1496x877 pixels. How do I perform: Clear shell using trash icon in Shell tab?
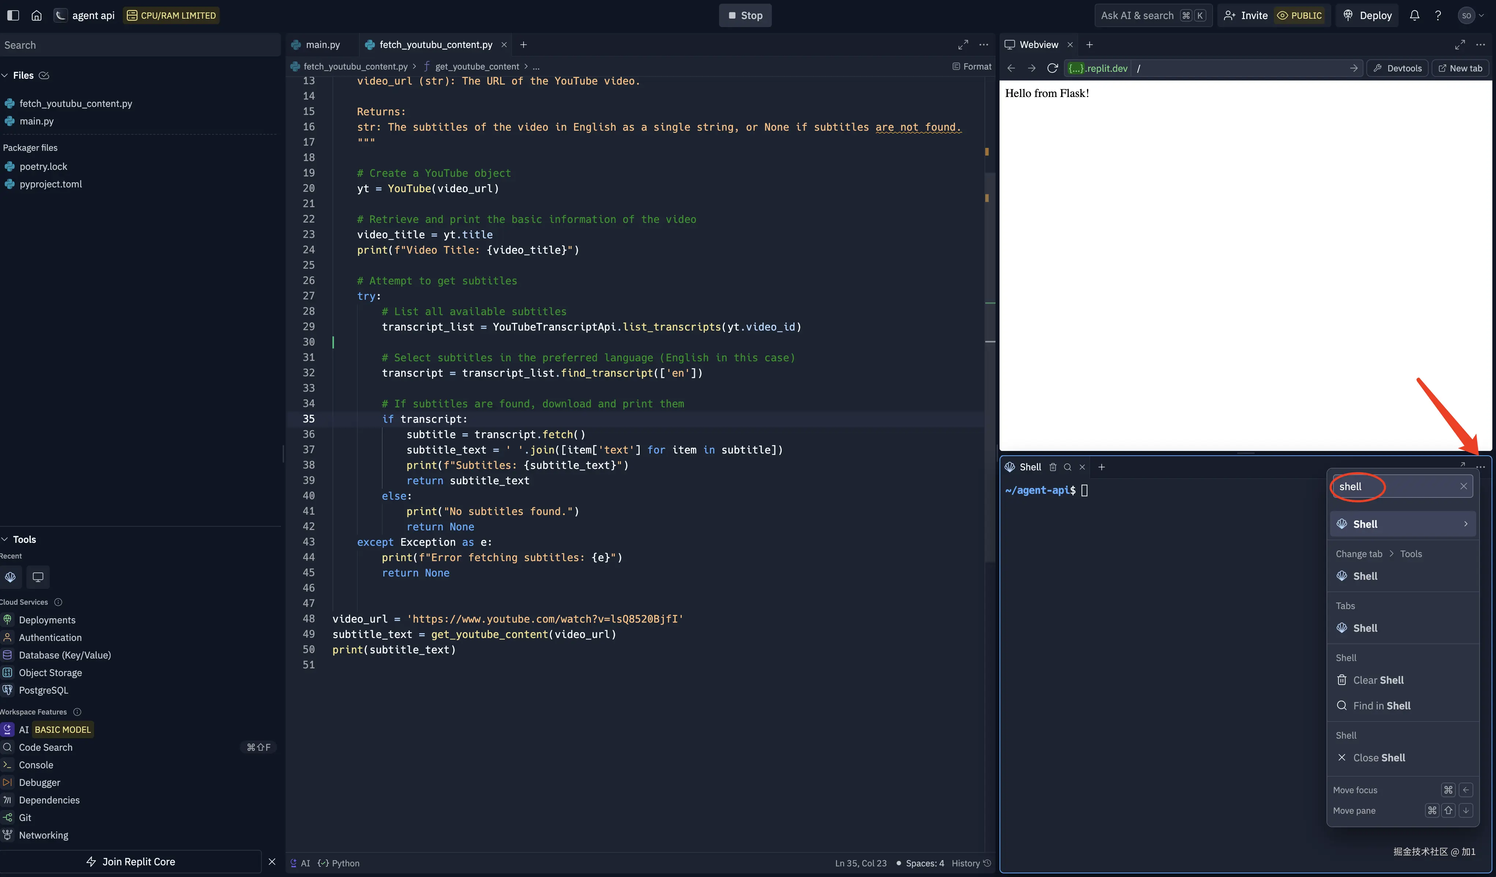click(1053, 467)
